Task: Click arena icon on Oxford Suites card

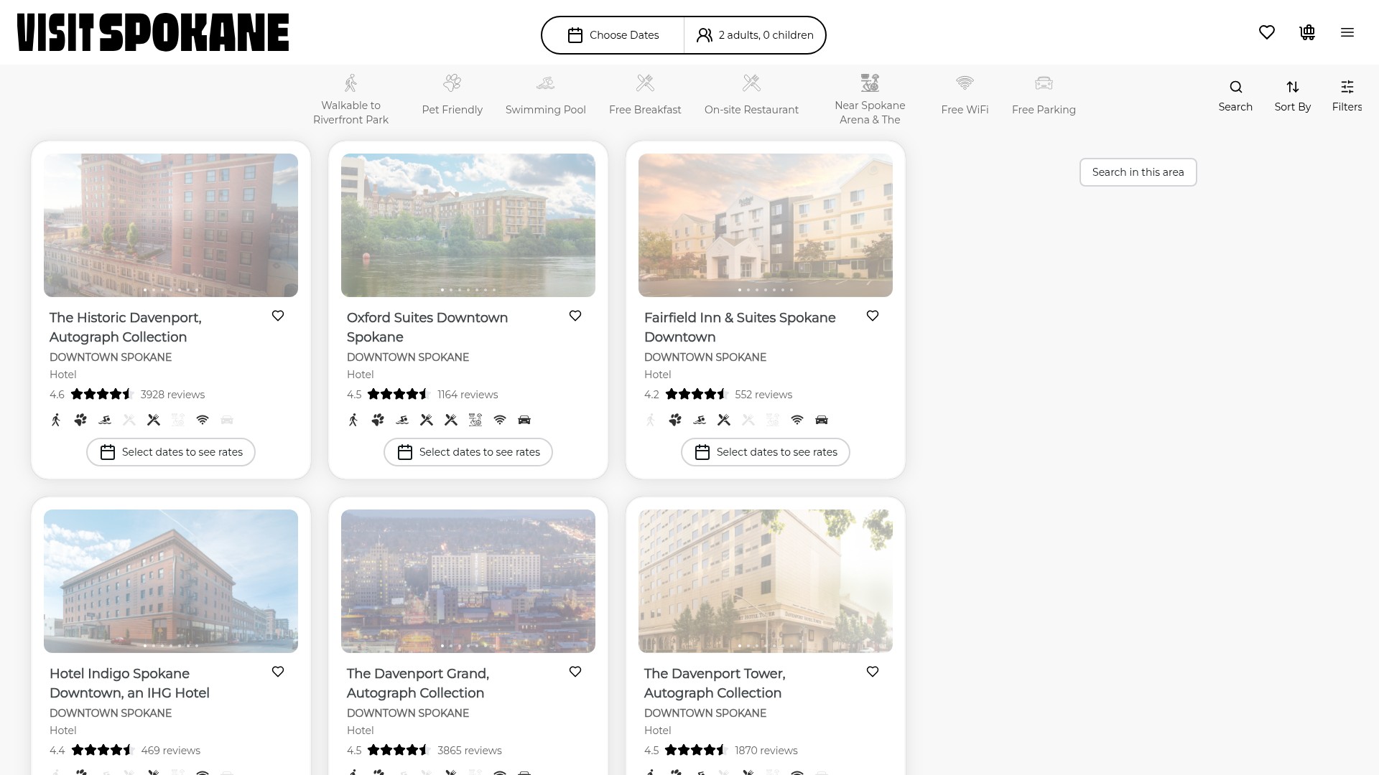Action: [475, 420]
